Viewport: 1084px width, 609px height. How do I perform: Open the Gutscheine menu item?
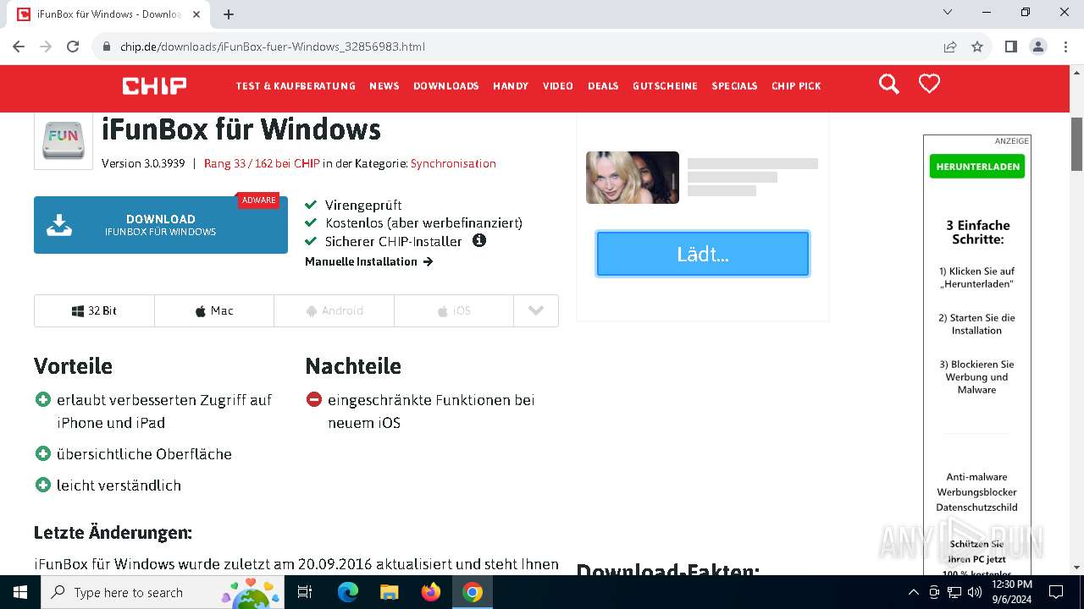(x=665, y=86)
